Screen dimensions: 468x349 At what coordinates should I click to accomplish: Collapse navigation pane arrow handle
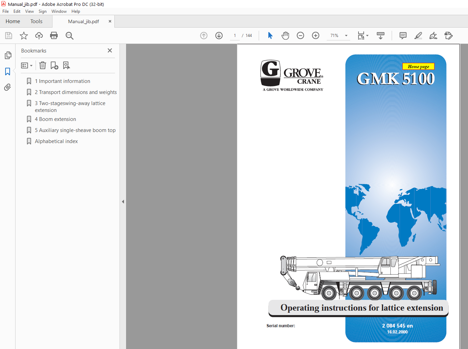123,201
